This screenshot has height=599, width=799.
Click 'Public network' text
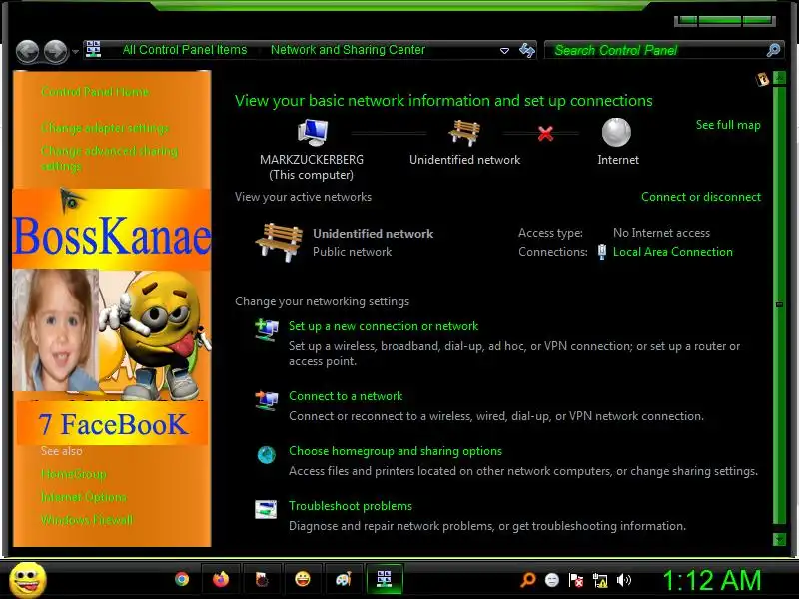click(x=352, y=252)
